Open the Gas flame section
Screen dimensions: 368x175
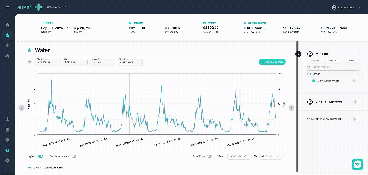pos(7,56)
